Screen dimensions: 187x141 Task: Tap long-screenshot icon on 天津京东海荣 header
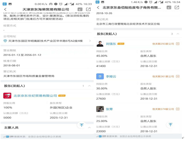(x=80, y=9)
